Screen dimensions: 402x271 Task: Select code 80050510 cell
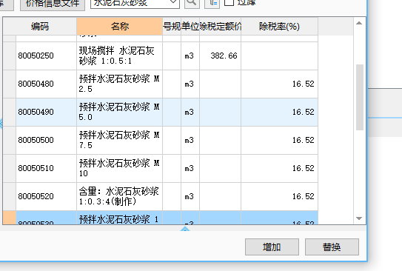click(46, 168)
